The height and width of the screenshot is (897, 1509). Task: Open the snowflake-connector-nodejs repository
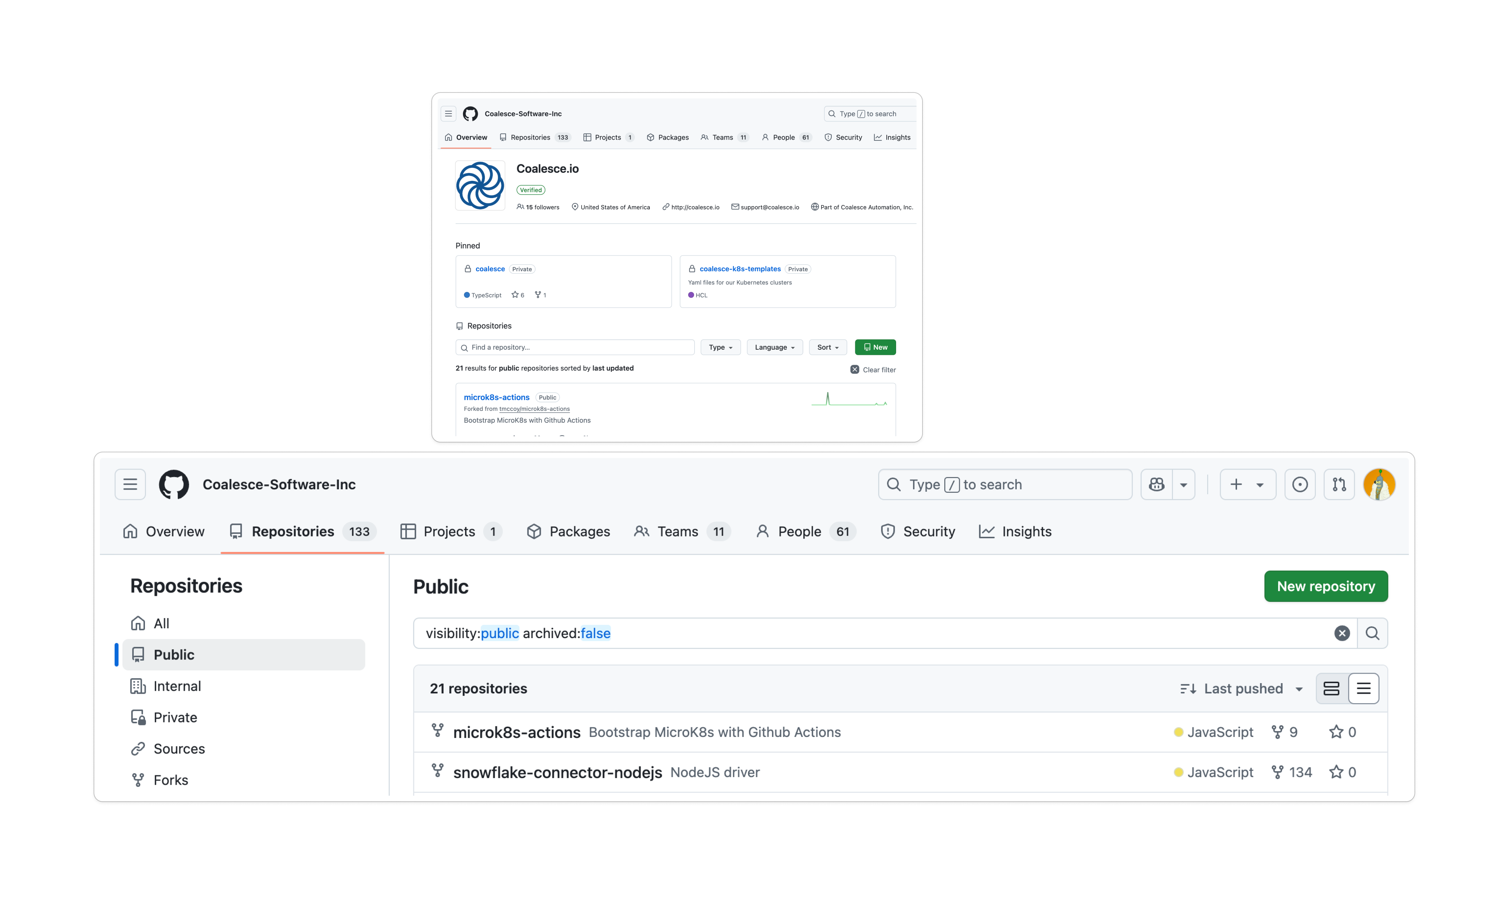point(557,772)
